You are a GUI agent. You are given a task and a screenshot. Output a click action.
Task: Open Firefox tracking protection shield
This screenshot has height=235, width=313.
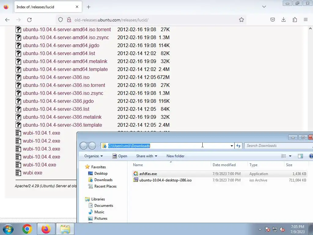(61, 20)
